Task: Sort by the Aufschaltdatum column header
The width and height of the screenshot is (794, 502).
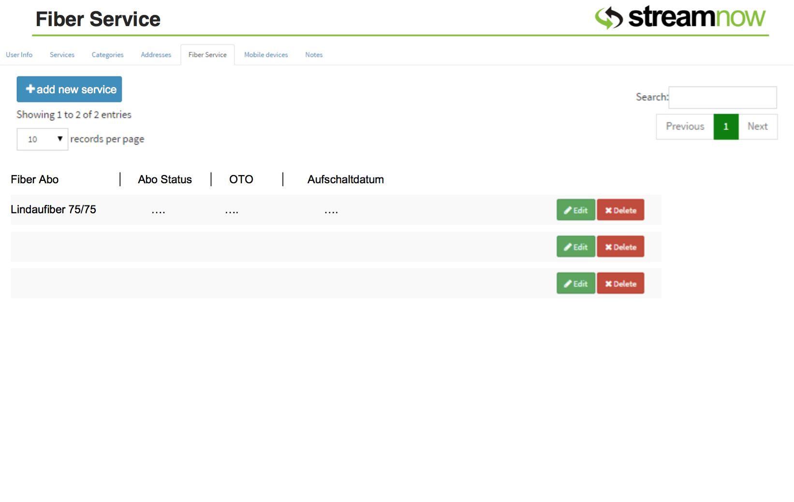Action: [345, 179]
